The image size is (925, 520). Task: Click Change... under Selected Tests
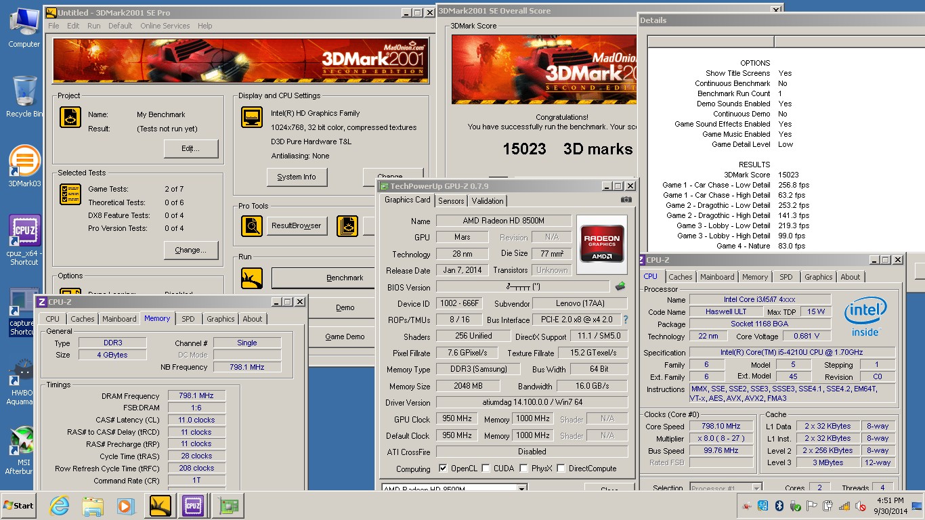[191, 250]
